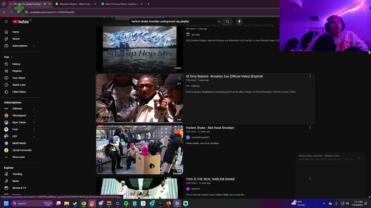Open Ryan Trahan channel subscription

pyautogui.click(x=20, y=122)
